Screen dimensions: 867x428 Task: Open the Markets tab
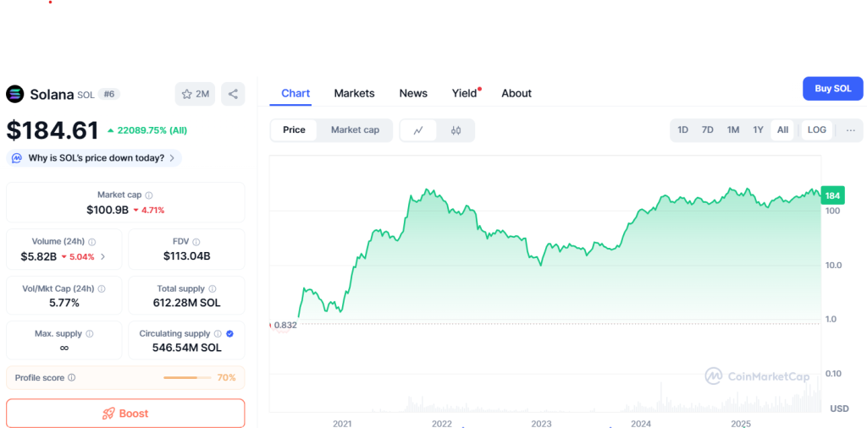click(x=354, y=93)
